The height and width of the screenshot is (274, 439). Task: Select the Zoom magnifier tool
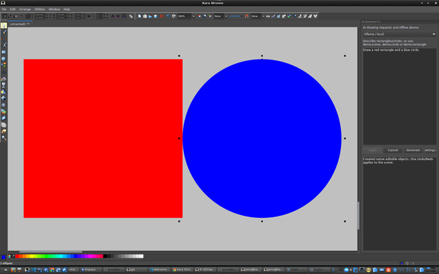(3, 138)
